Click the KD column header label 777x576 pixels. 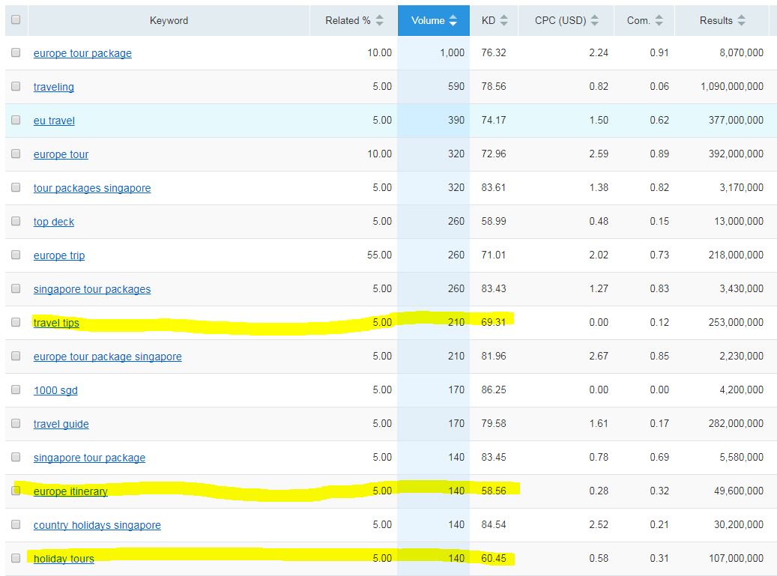click(489, 20)
